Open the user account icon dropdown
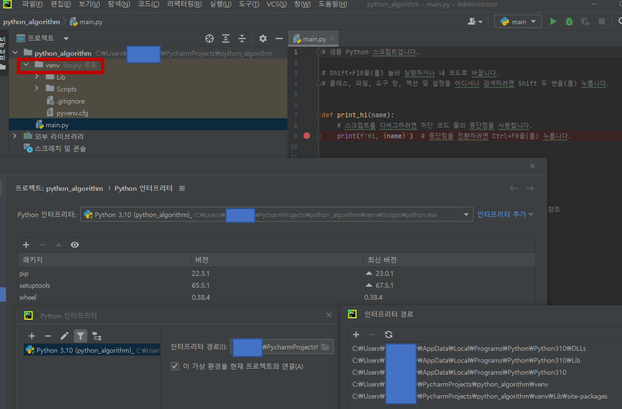Viewport: 622px width, 409px height. pyautogui.click(x=474, y=21)
